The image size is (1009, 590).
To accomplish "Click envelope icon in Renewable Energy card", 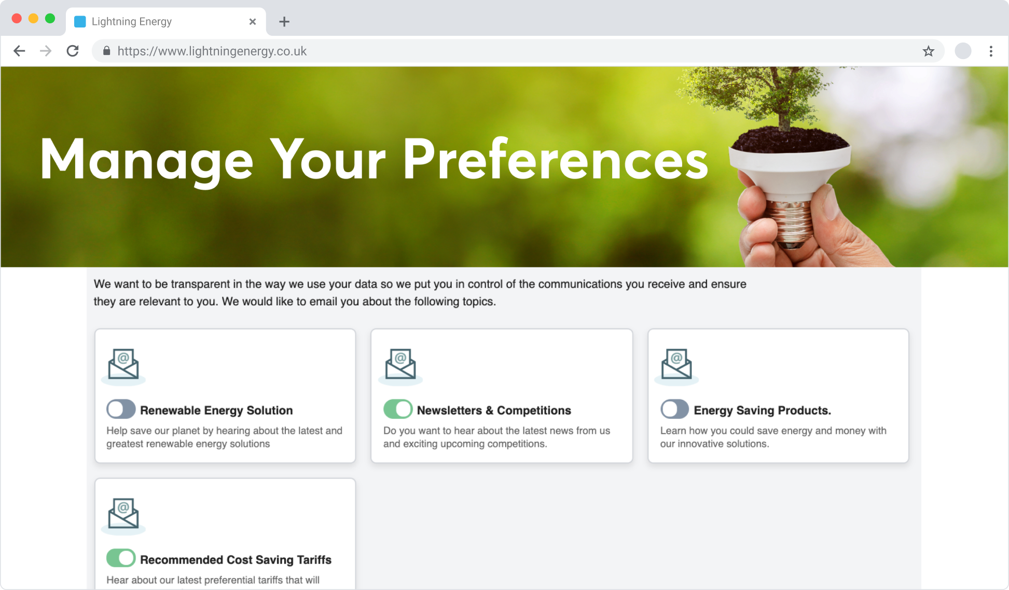I will point(123,364).
